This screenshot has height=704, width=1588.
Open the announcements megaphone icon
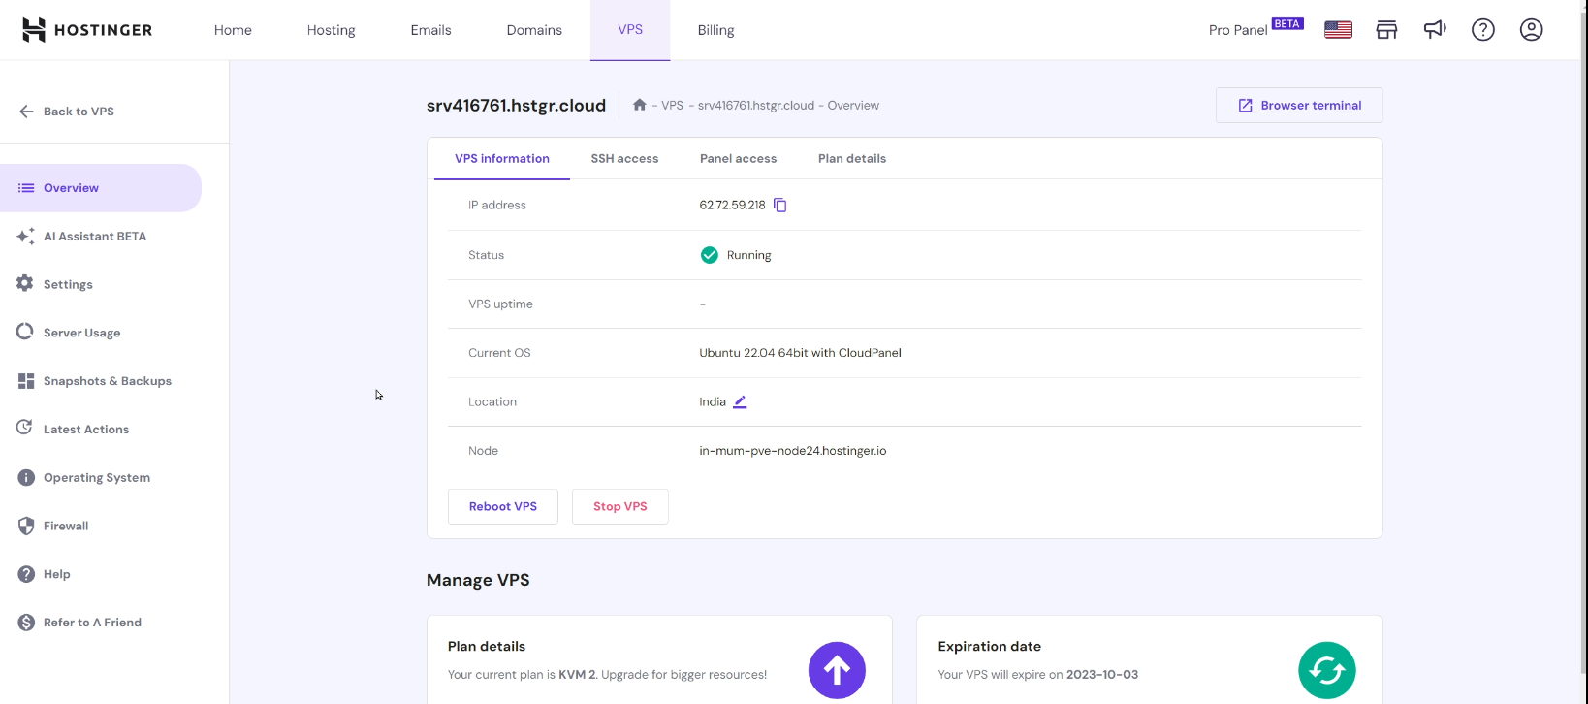coord(1435,30)
